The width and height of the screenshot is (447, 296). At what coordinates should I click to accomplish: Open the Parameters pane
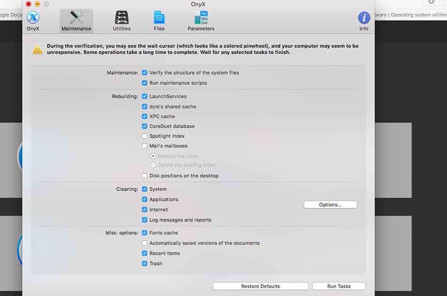point(201,21)
